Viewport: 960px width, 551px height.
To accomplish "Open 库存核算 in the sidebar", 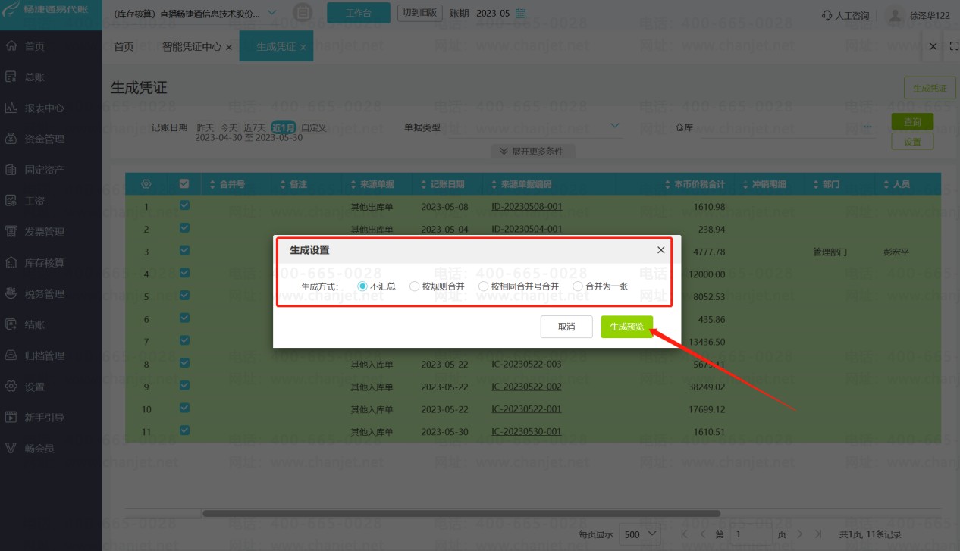I will pyautogui.click(x=45, y=263).
